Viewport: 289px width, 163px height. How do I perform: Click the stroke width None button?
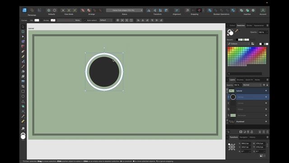(x=77, y=20)
